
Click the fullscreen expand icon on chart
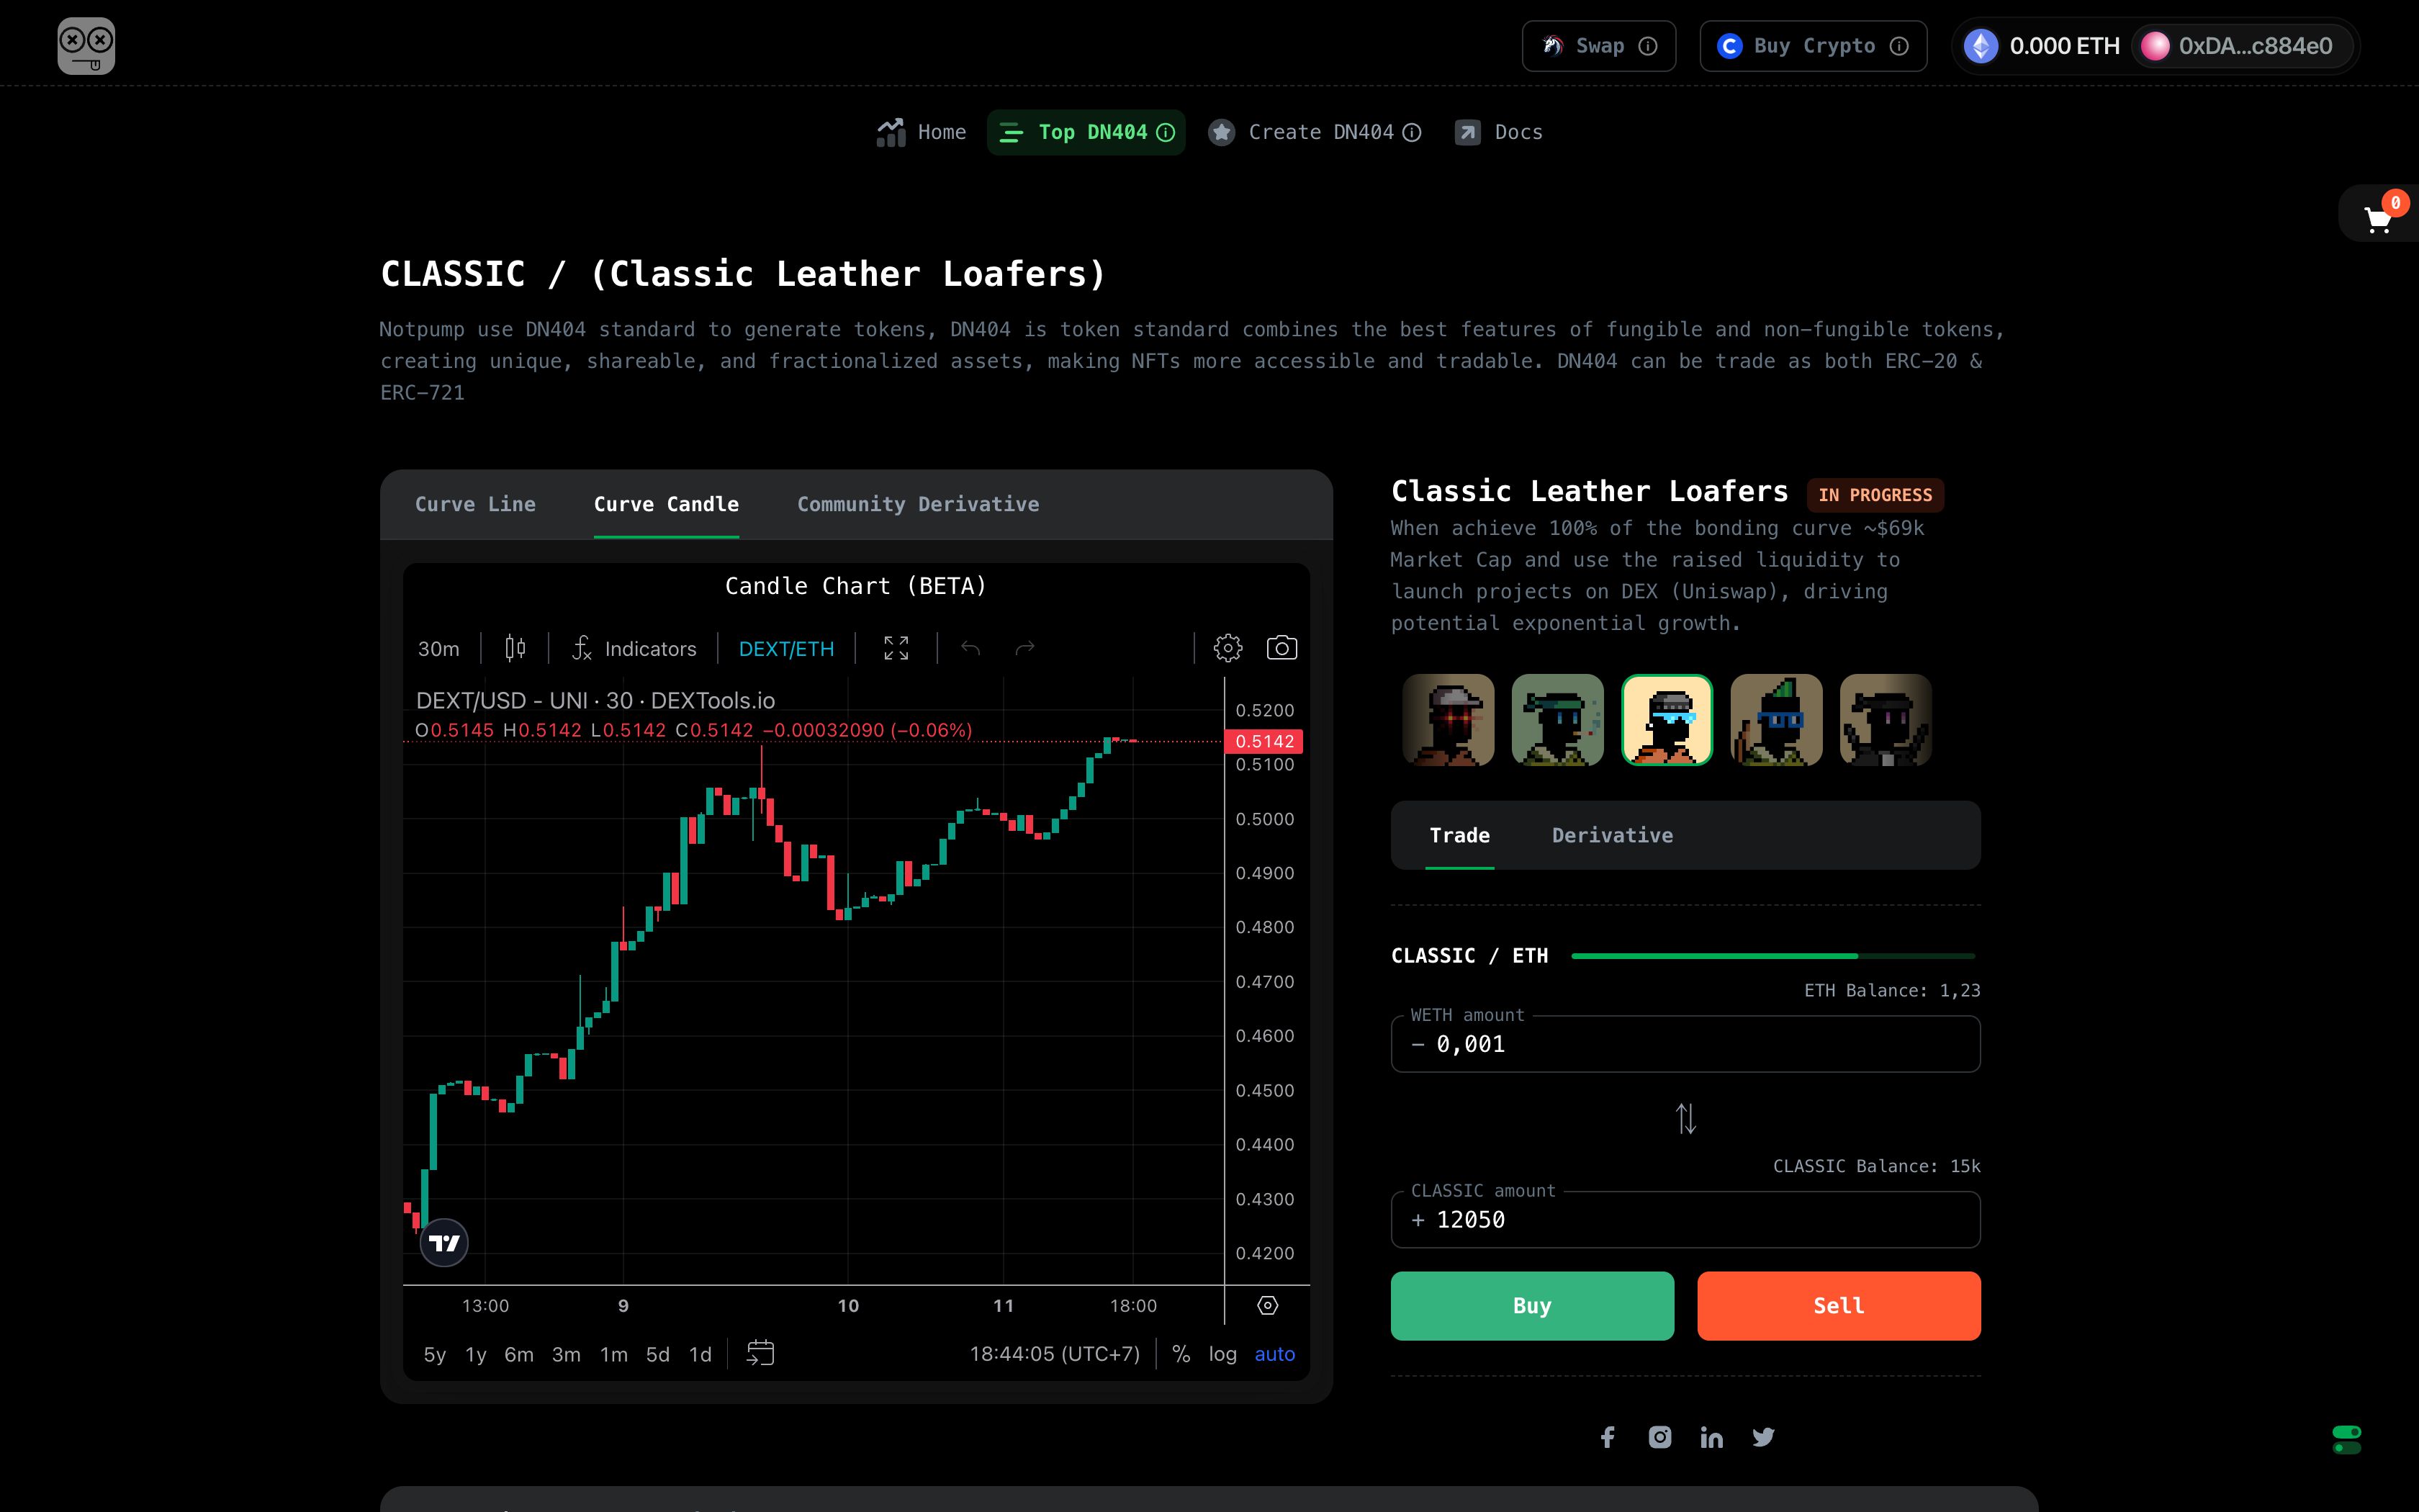(x=895, y=647)
